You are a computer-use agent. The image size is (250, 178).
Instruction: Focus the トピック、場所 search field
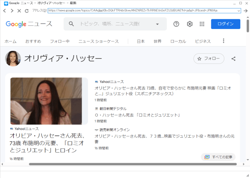(x=110, y=24)
